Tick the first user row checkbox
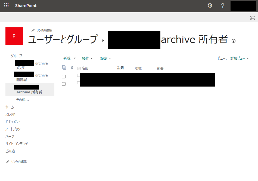 click(64, 76)
